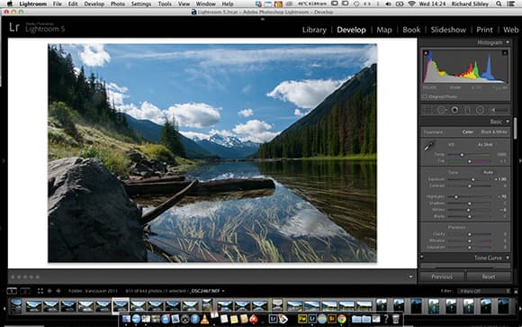Show the left panel using edge arrow
Viewport: 522px width, 327px height.
pyautogui.click(x=4, y=161)
